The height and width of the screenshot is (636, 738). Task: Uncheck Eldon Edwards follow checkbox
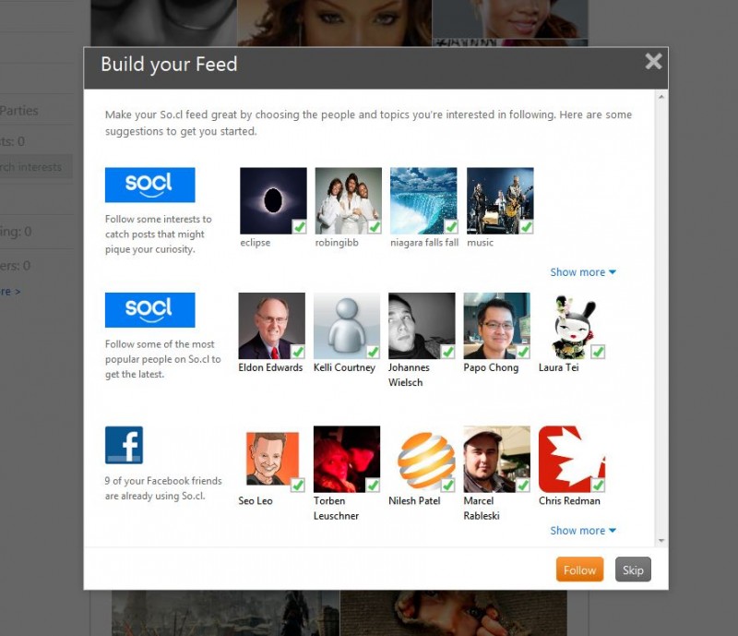point(297,352)
